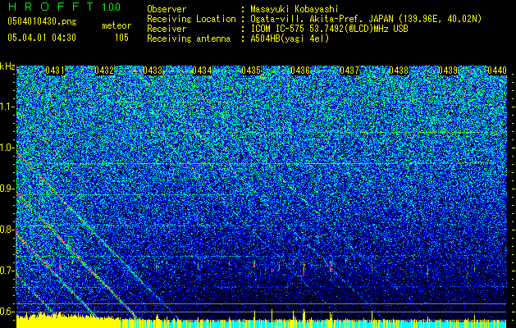Click the 0437 time marker

tap(349, 71)
